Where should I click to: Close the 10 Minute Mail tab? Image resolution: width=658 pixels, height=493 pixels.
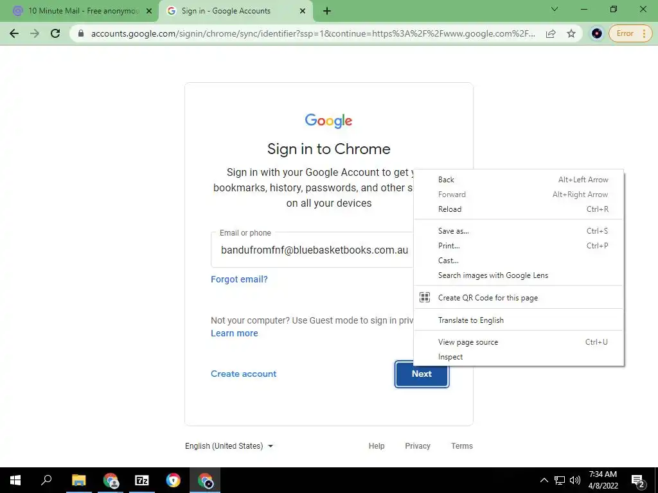click(x=148, y=12)
